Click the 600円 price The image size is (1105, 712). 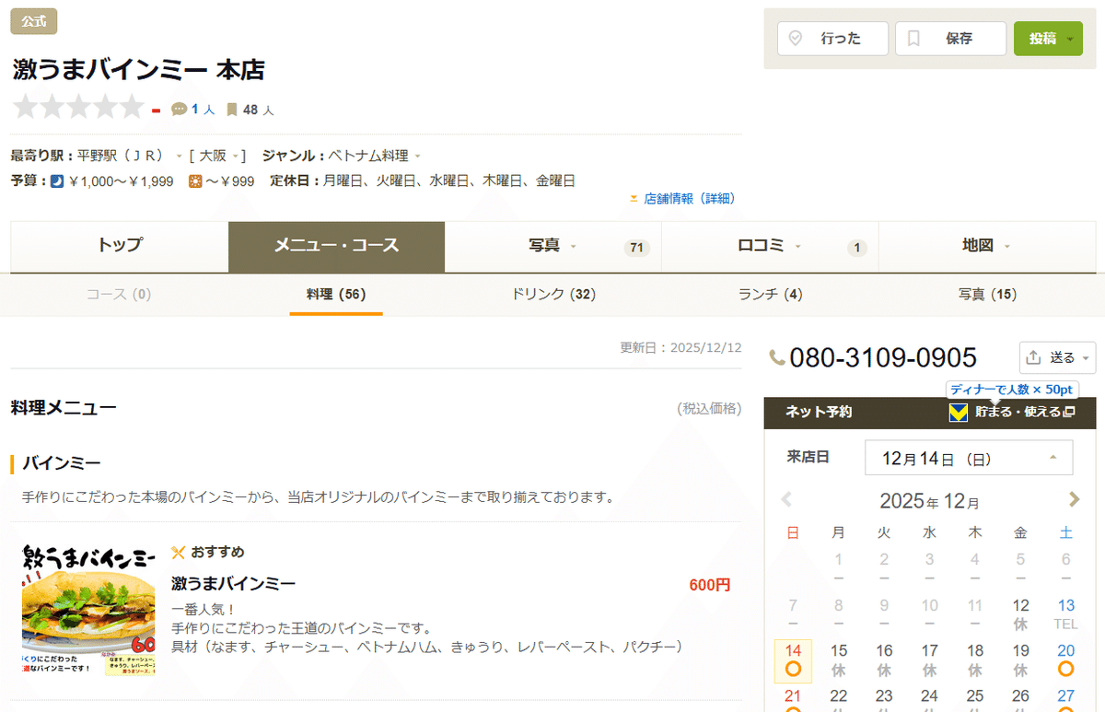[x=710, y=585]
